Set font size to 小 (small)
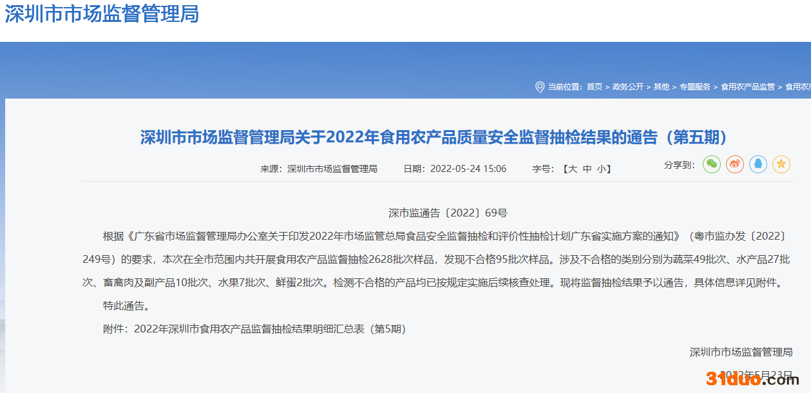 [601, 169]
